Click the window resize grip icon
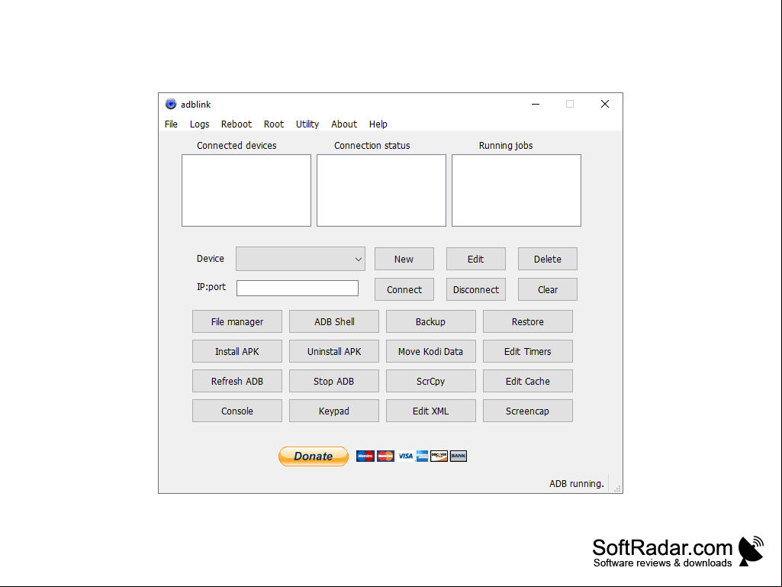782x587 pixels. tap(617, 489)
